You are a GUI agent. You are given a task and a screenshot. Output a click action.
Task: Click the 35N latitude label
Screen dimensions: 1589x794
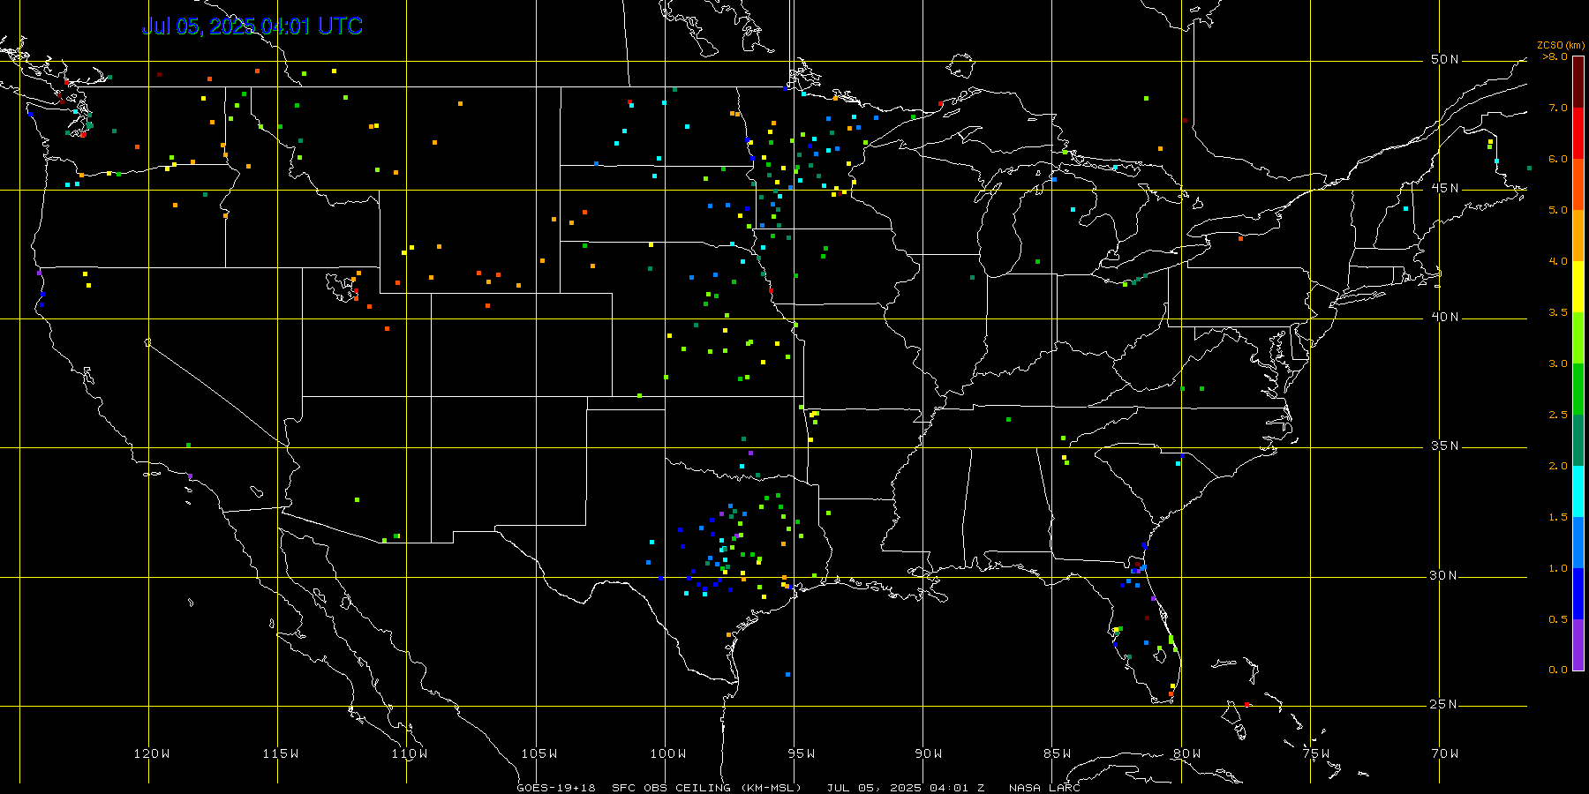pyautogui.click(x=1444, y=446)
